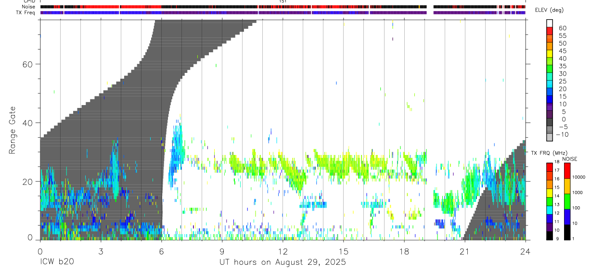
Task: Click ELEV color bar value '55'
Action: [x=562, y=36]
